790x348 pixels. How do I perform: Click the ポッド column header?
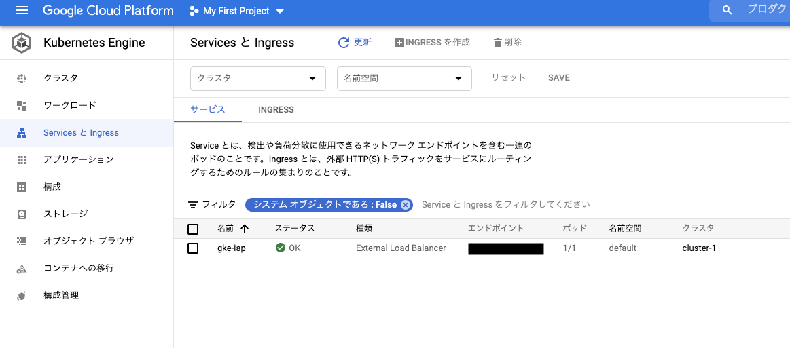pyautogui.click(x=575, y=229)
